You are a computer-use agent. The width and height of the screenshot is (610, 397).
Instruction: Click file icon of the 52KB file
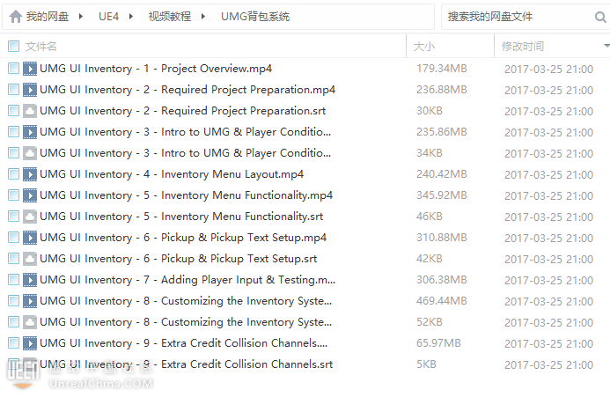[30, 322]
